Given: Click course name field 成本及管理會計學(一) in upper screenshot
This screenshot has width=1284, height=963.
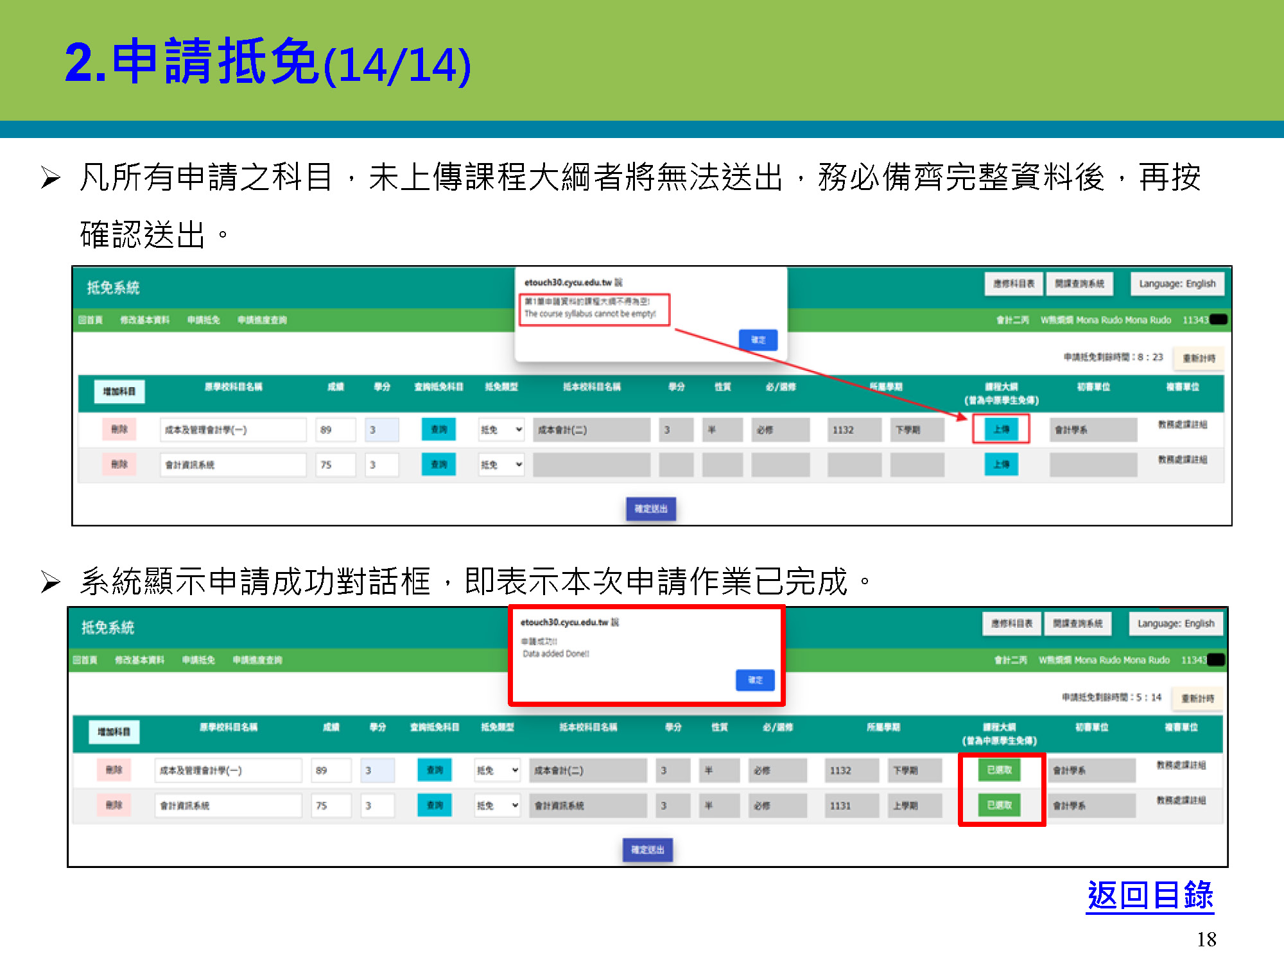Looking at the screenshot, I should tap(233, 429).
